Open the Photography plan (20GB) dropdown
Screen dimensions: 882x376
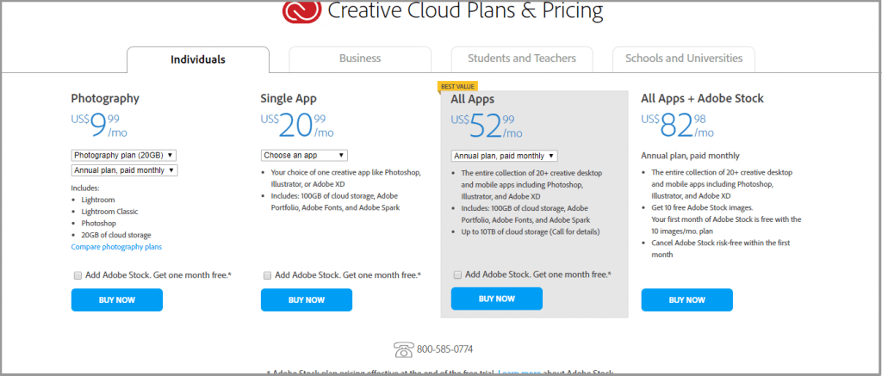click(x=124, y=155)
